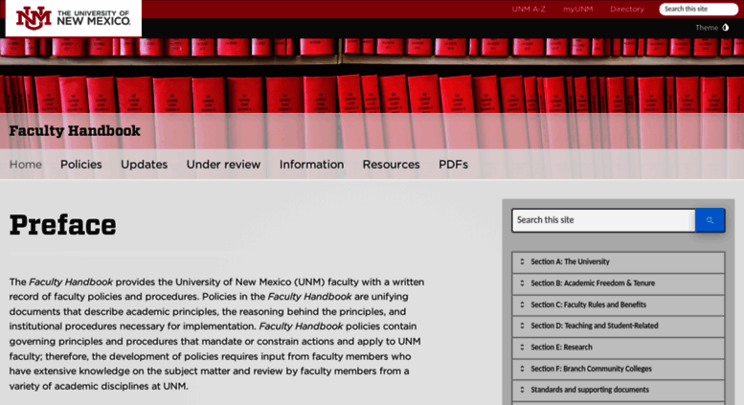Image resolution: width=744 pixels, height=405 pixels.
Task: Expand Section D: Teaching and Student-Related
Action: click(619, 326)
